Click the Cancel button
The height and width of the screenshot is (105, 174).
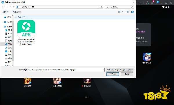[127, 74]
